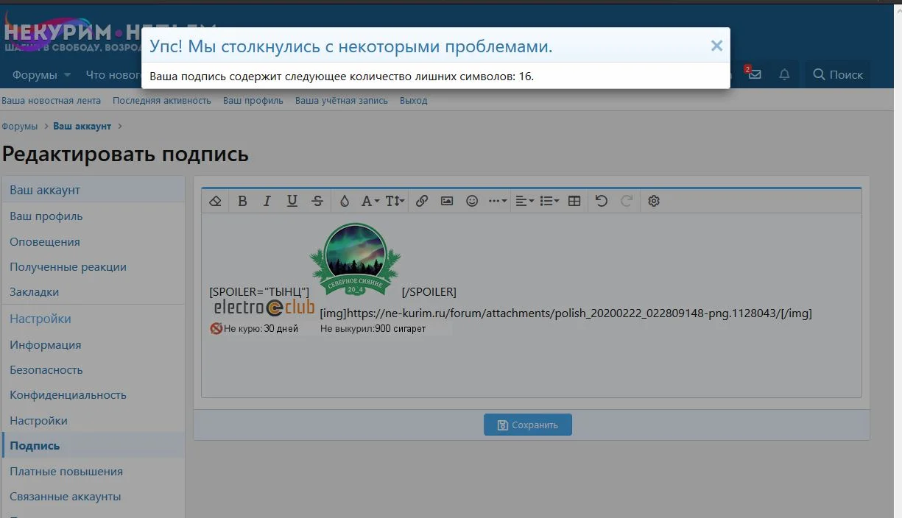Click Ваш аккаунт breadcrumb link
Screen dimensions: 902x518
tap(82, 127)
